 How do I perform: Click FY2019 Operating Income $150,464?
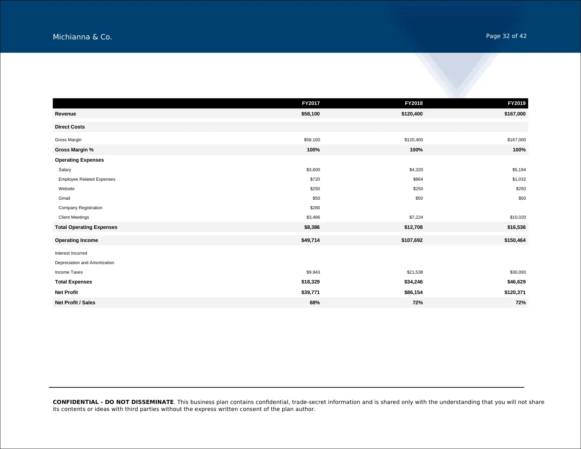tap(515, 240)
